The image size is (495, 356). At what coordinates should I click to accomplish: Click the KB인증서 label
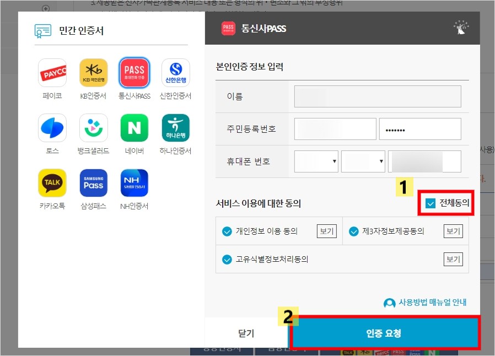coord(94,96)
